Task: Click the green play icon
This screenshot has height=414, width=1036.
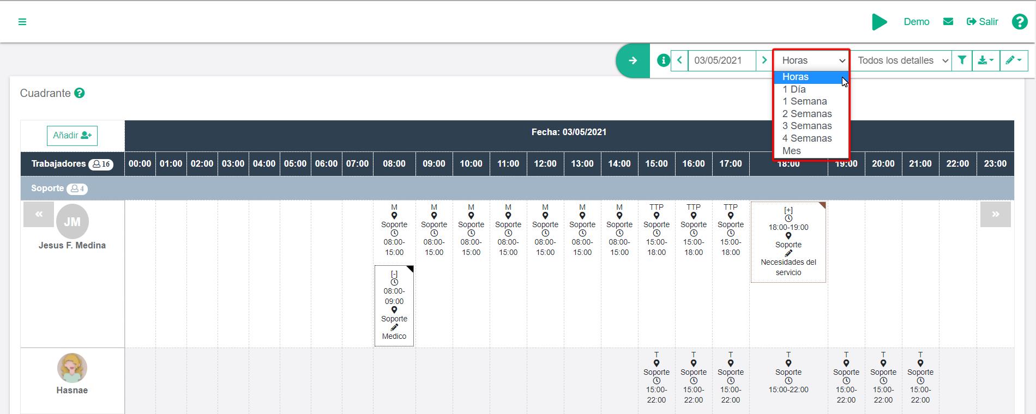Action: point(879,22)
